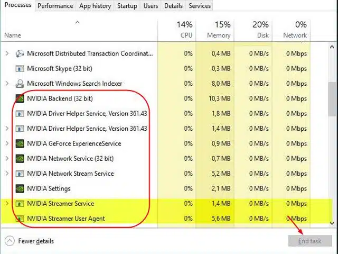Click the 0,7 MB memory value

221,159
